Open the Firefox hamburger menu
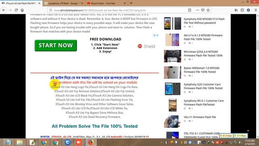 [255, 10]
